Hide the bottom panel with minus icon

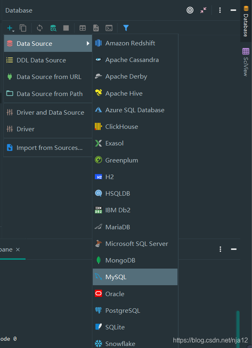coord(234,249)
